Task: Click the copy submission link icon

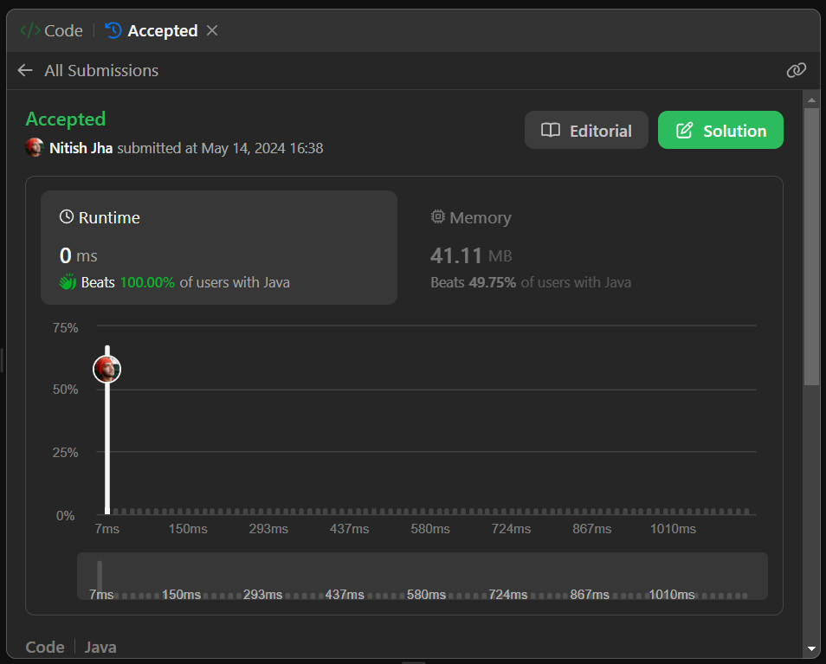Action: tap(796, 71)
